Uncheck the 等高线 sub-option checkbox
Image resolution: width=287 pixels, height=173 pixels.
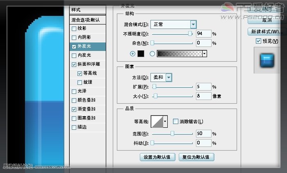pyautogui.click(x=80, y=73)
